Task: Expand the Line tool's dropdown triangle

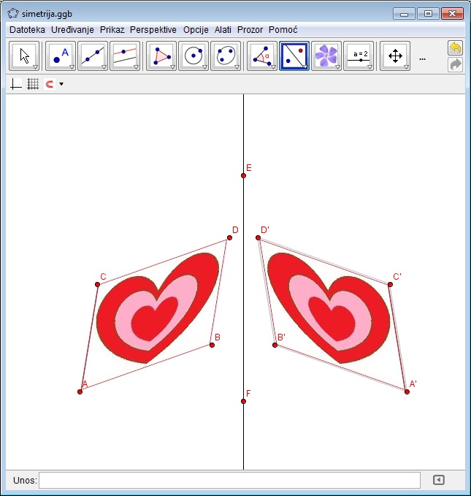Action: tap(104, 67)
